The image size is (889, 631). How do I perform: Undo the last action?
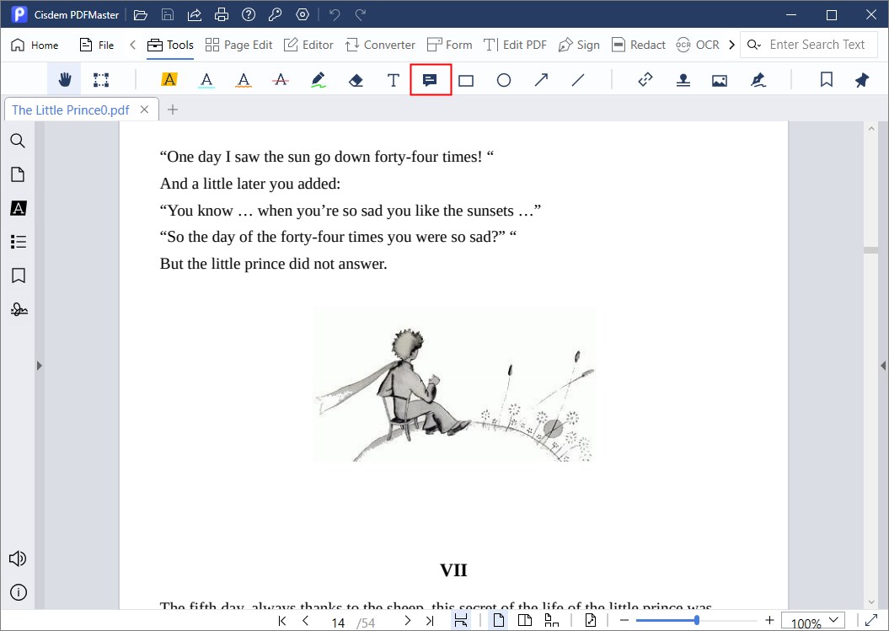[335, 14]
